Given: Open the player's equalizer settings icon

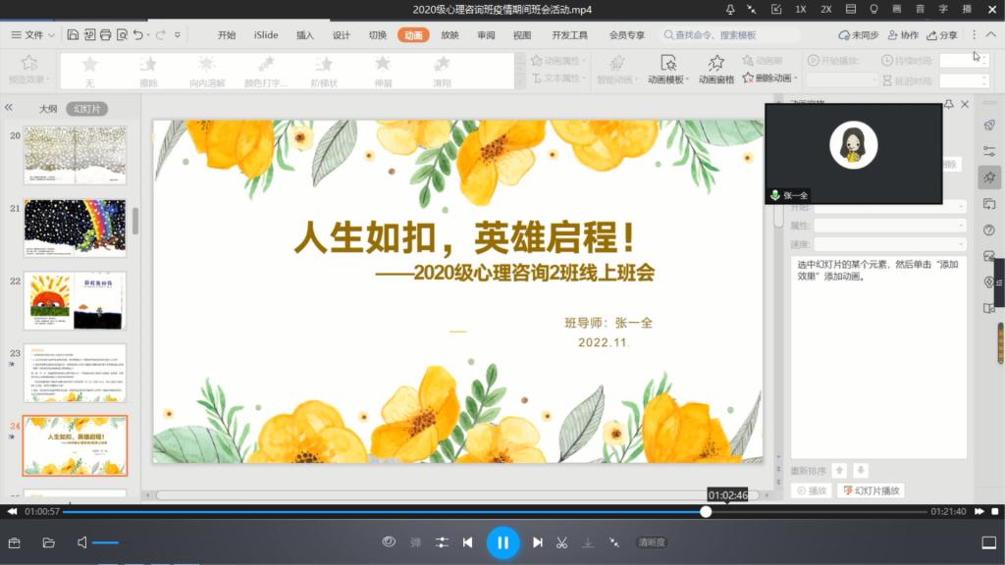Looking at the screenshot, I should 442,542.
